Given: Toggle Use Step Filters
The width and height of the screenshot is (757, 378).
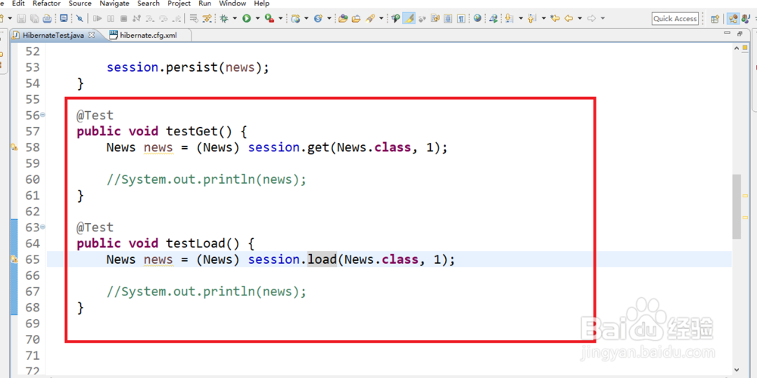Looking at the screenshot, I should pos(207,18).
